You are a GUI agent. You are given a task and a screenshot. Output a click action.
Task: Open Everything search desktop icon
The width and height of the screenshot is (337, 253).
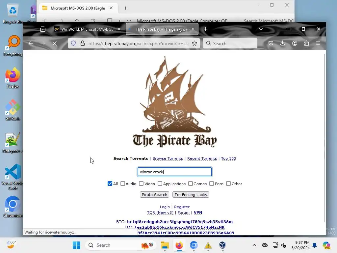(13, 46)
